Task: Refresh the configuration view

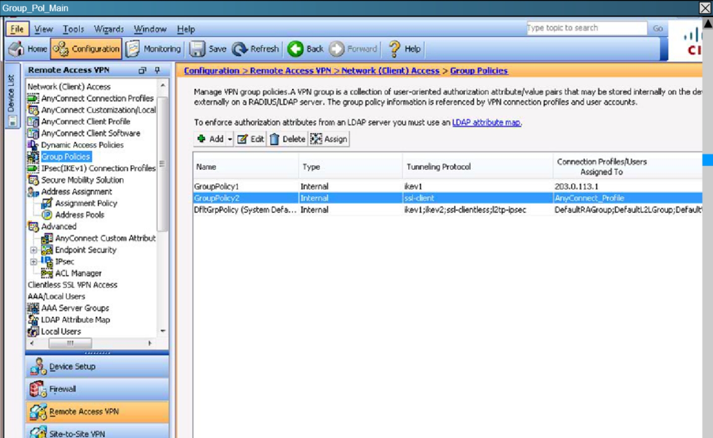Action: 255,49
